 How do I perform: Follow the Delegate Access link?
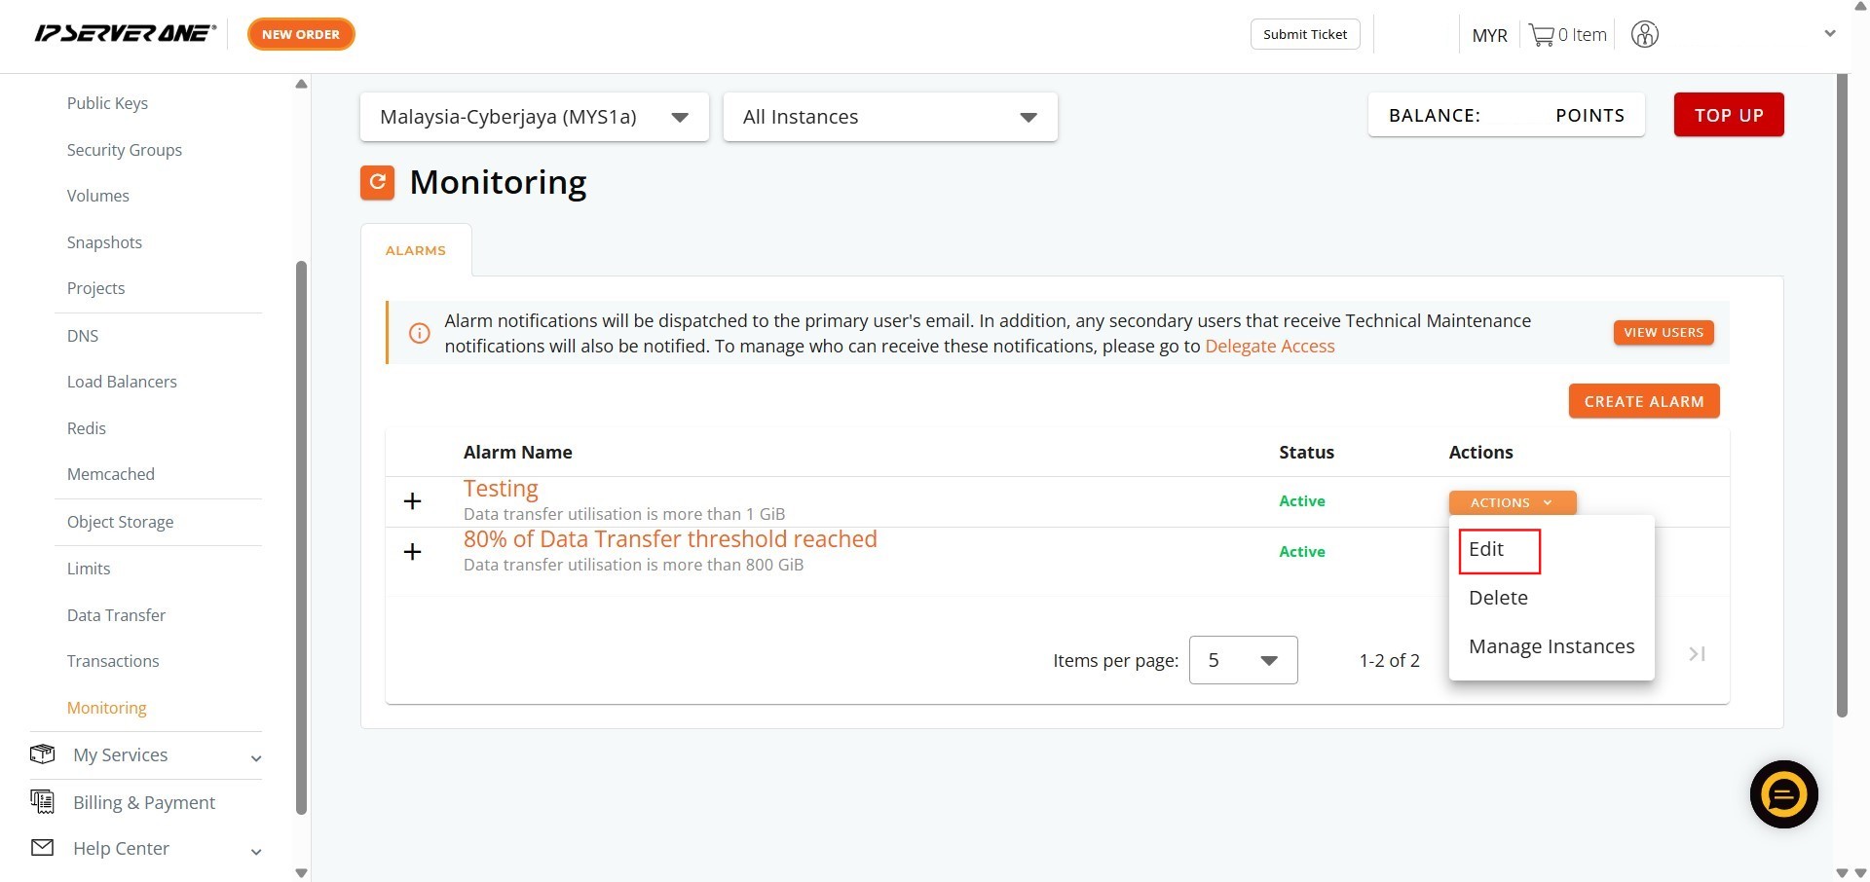tap(1269, 347)
